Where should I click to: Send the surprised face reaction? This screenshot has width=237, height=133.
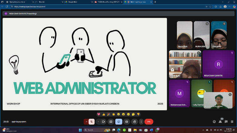(x=123, y=114)
